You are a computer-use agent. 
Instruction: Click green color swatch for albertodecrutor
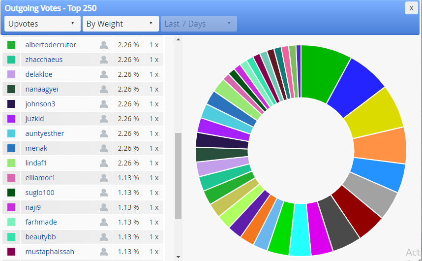click(x=11, y=45)
